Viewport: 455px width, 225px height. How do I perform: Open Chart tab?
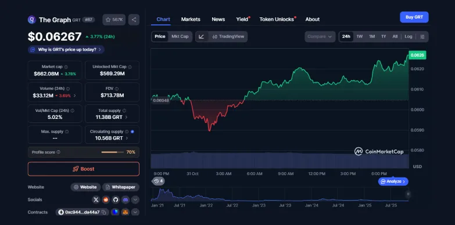click(x=163, y=19)
